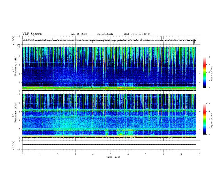Screen dimensions: 224x173
Task: Click the 'VLF Spectra' title text
Action: 32,34
